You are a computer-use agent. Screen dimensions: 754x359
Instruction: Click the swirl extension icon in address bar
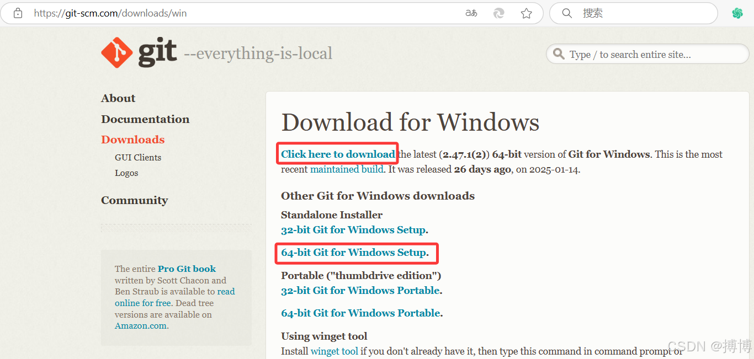click(499, 13)
